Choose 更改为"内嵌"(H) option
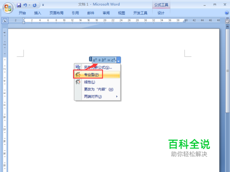 tap(98, 89)
